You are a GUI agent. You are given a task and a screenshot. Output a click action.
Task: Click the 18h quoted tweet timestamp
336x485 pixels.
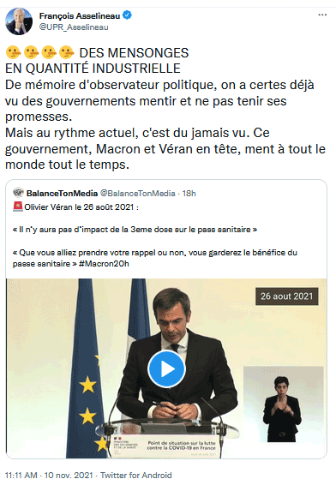tap(189, 194)
